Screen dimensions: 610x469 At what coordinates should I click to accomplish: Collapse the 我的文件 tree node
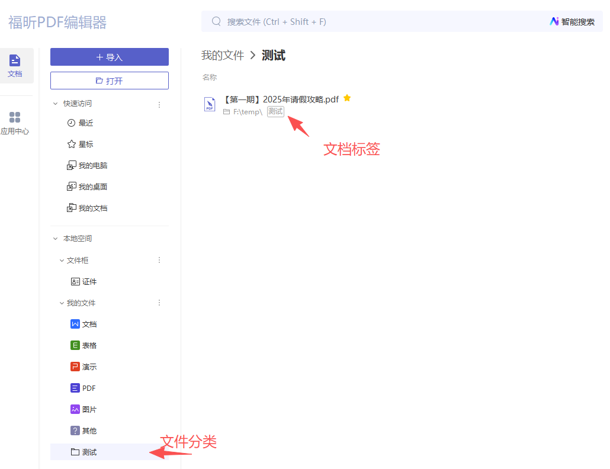click(62, 303)
